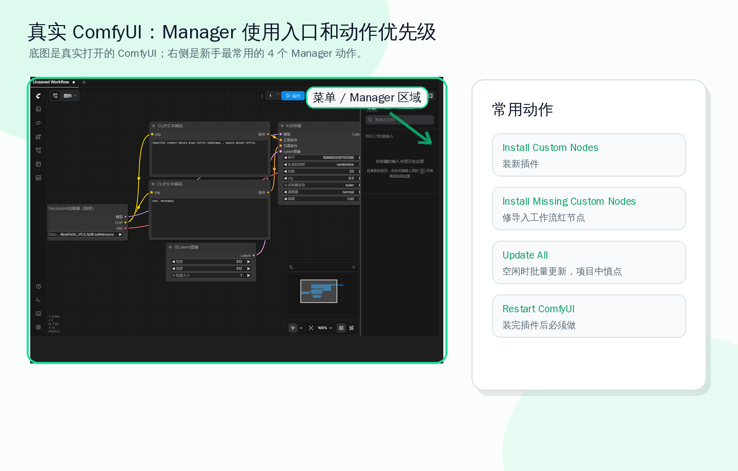Click the 'text, watermark' negative prompt box

pyautogui.click(x=209, y=217)
